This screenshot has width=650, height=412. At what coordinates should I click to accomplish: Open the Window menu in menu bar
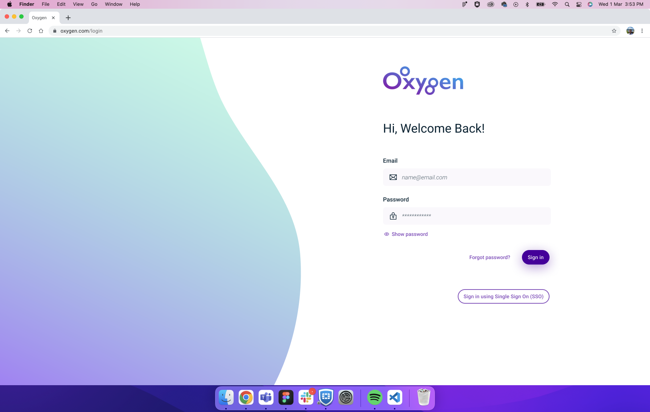[114, 4]
